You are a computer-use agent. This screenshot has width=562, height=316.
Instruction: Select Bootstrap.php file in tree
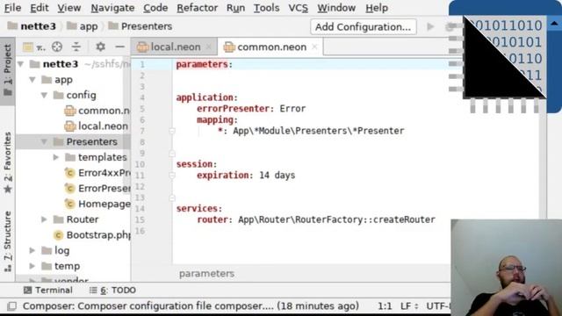91,235
